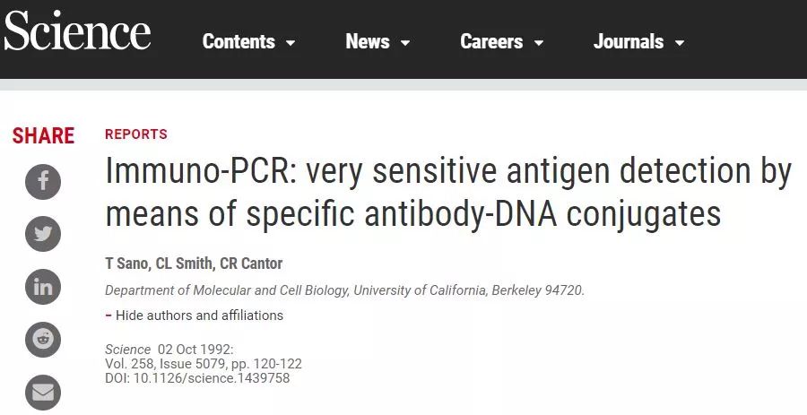Open the REPORTS section link
Screen dimensions: 807x415
click(136, 134)
